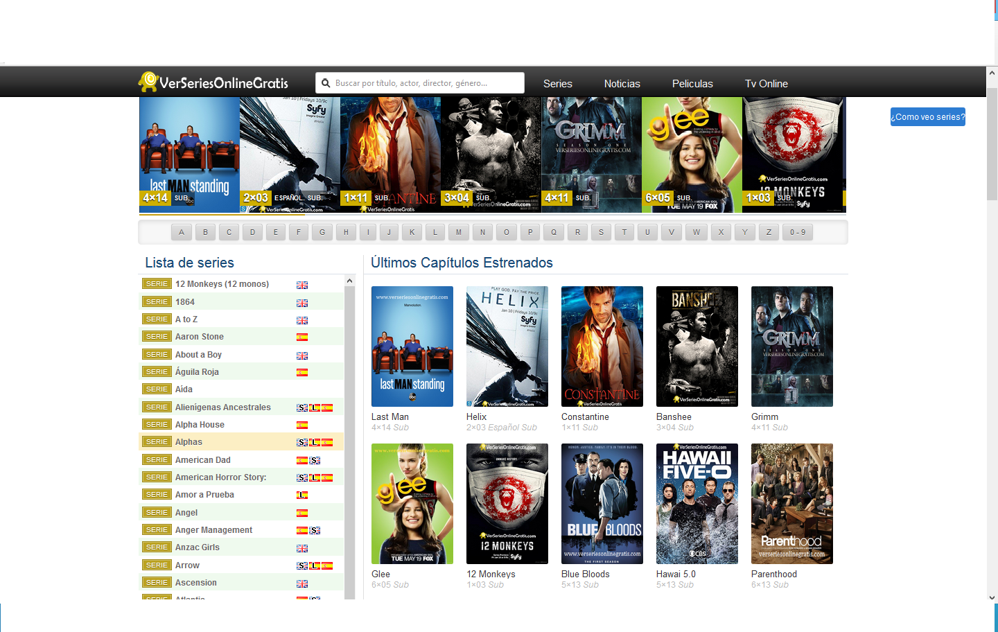Select the 0-9 alphabet filter

[x=798, y=232]
